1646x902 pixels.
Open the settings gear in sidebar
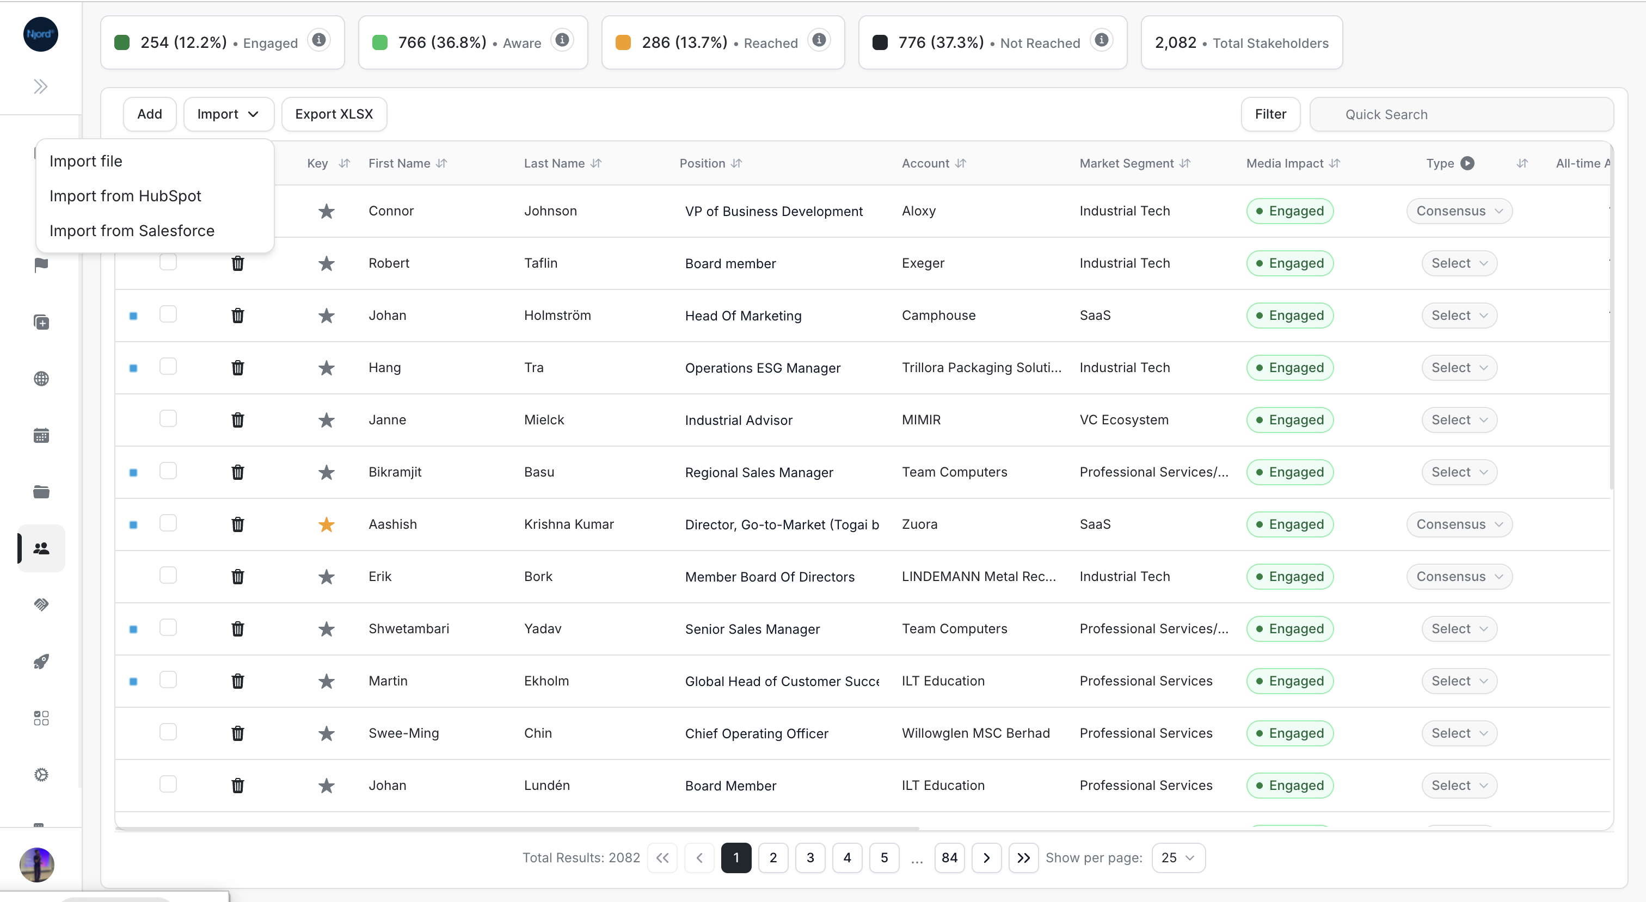pos(41,775)
